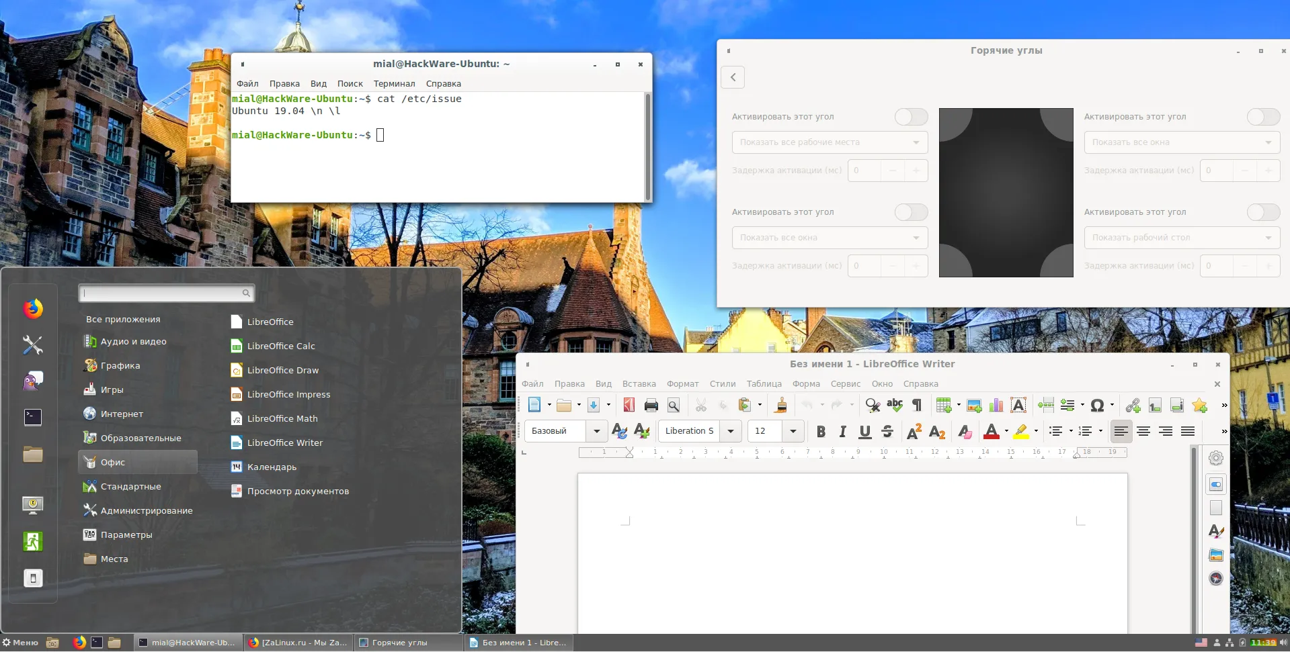This screenshot has height=652, width=1290.
Task: Click font color red A swatch
Action: [991, 432]
